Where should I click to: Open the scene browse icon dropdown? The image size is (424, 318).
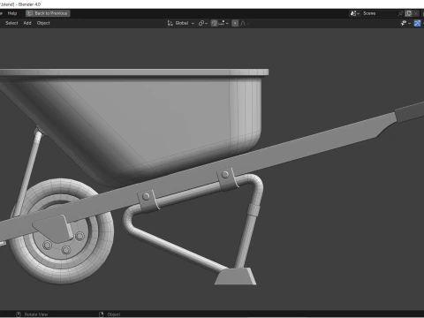tap(355, 13)
